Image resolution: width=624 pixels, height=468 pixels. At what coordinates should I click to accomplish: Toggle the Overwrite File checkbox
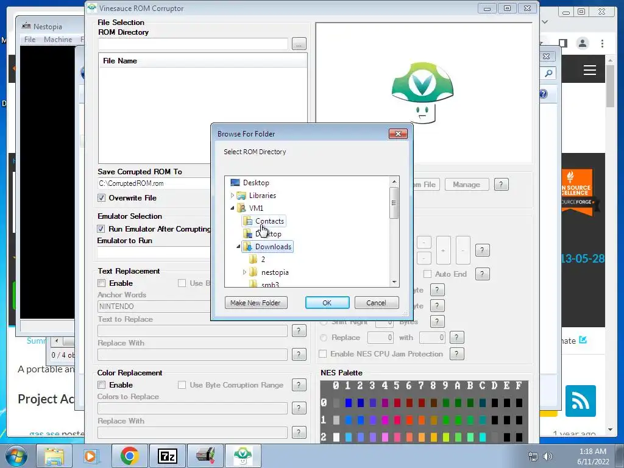(x=102, y=198)
